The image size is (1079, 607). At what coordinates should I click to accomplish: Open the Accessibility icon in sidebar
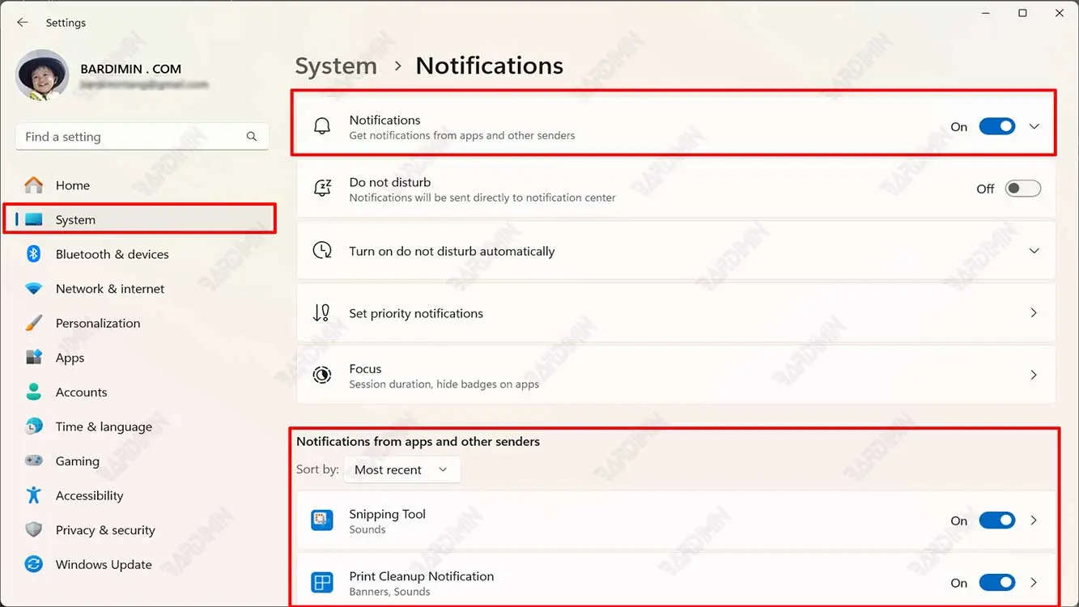33,495
